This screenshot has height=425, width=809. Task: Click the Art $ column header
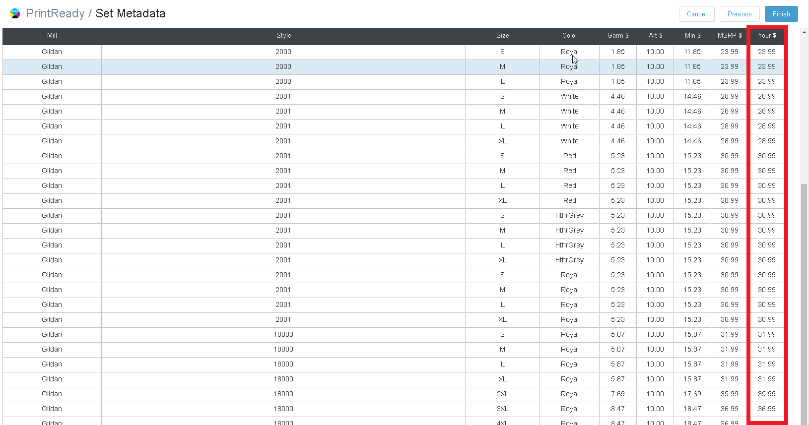point(655,36)
